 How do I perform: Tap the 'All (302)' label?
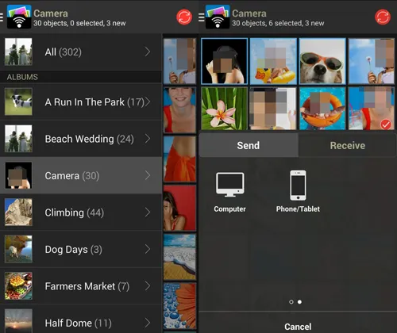coord(63,52)
